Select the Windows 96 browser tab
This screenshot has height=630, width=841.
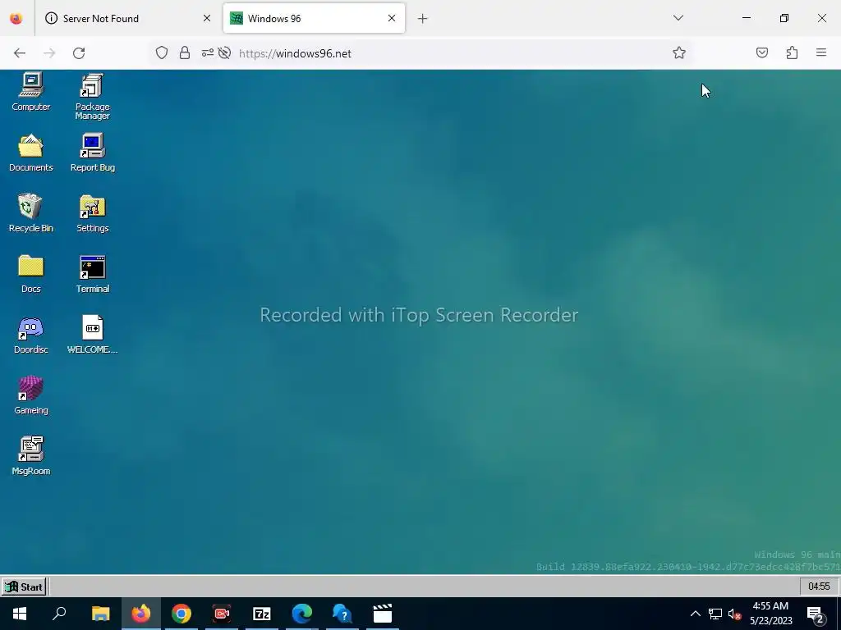tap(314, 18)
